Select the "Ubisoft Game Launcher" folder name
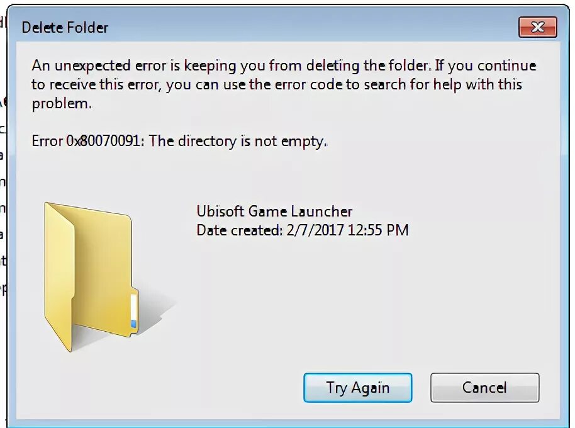This screenshot has width=575, height=428. coord(274,211)
